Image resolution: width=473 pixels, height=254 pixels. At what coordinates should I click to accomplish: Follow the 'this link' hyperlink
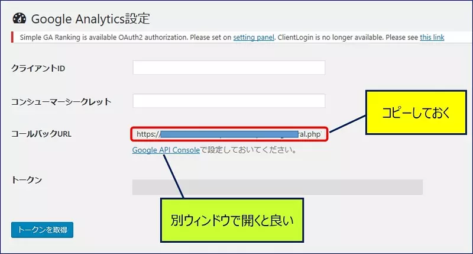(x=432, y=37)
